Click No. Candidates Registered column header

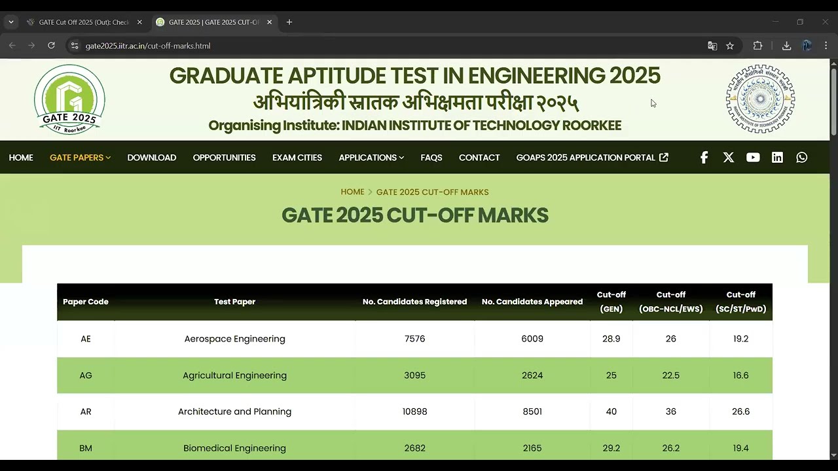[415, 302]
